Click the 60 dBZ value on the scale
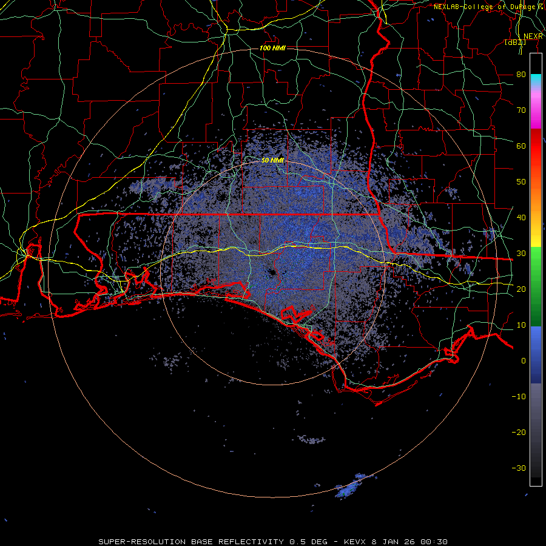The width and height of the screenshot is (546, 546). point(521,146)
